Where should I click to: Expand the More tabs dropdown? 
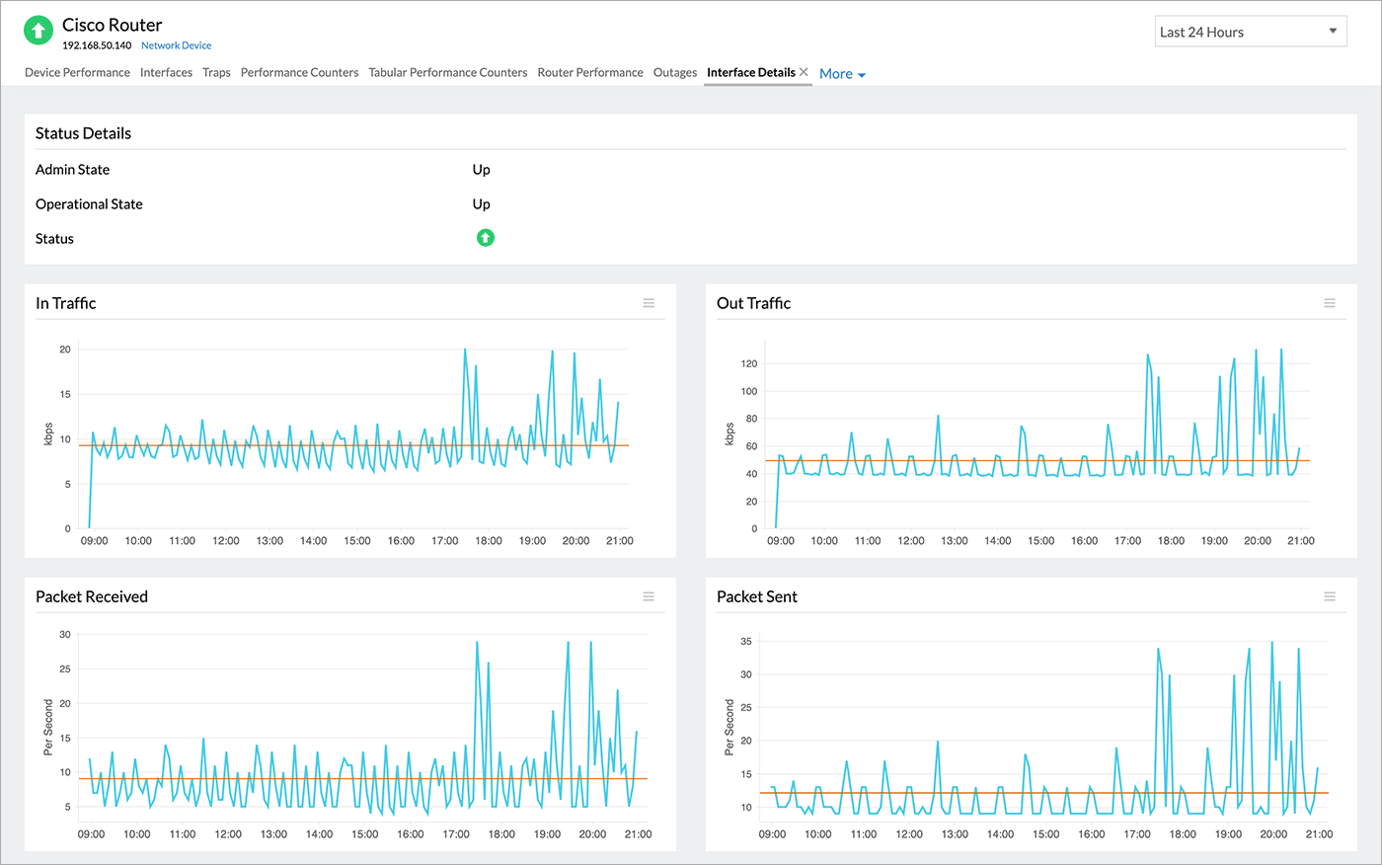[842, 74]
